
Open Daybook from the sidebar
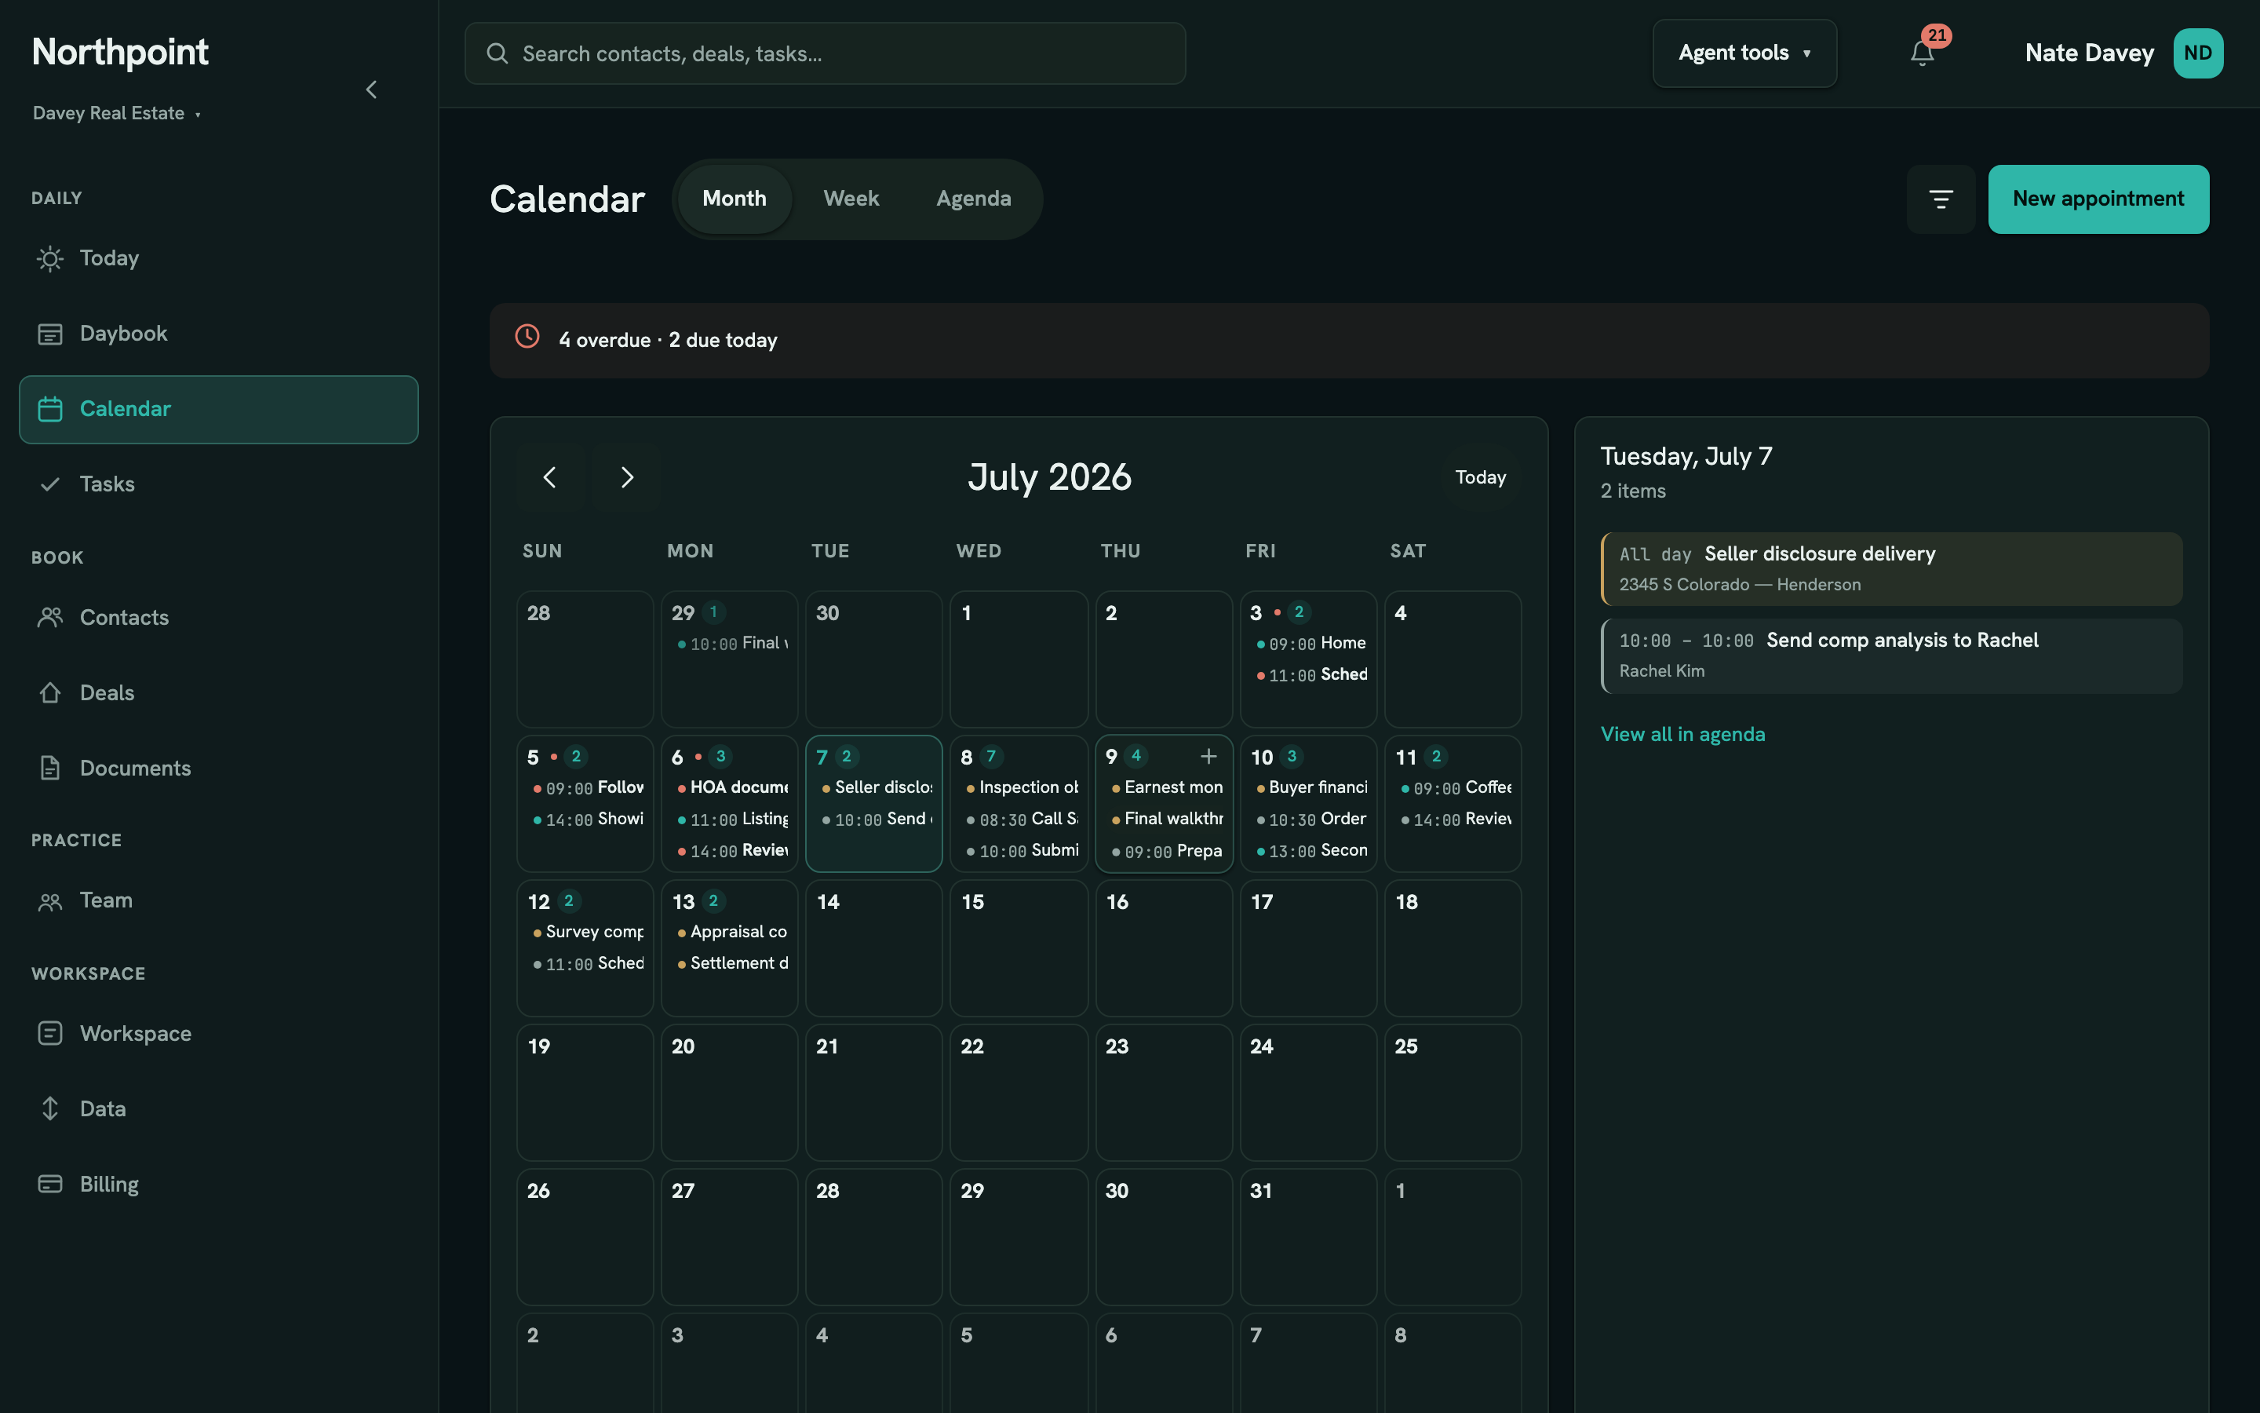[218, 334]
